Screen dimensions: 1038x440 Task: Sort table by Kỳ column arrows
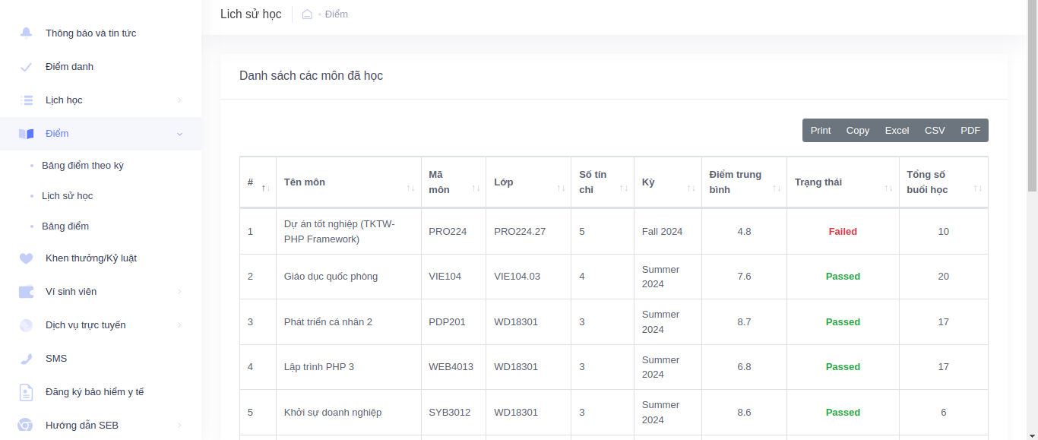(x=691, y=188)
